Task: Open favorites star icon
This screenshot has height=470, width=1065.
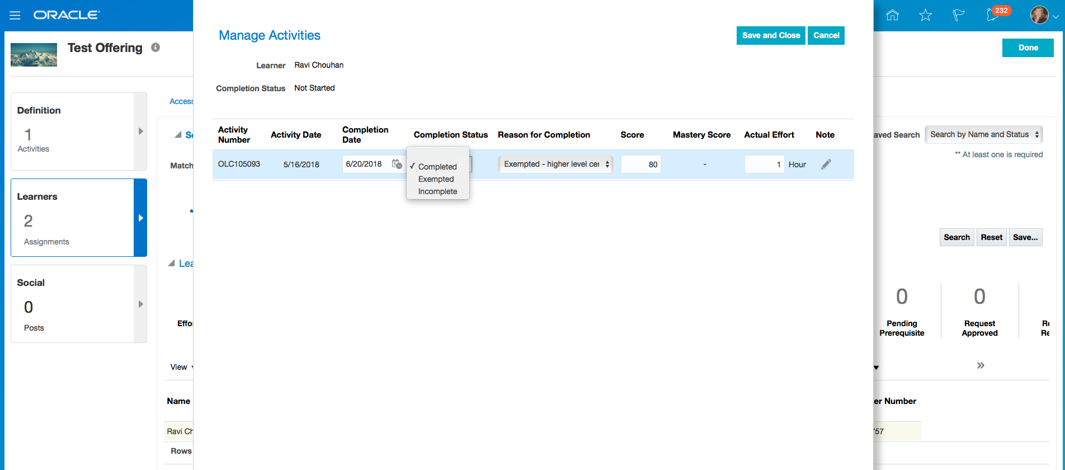Action: 926,15
